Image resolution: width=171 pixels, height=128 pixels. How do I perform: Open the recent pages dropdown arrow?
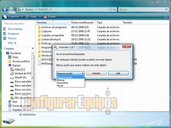[x=15, y=9]
